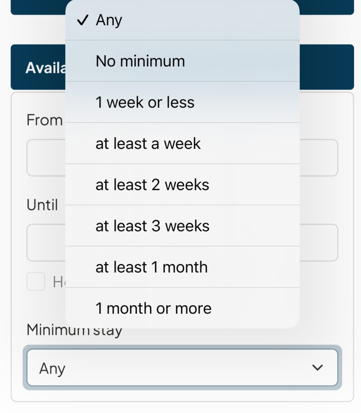Select 'at least a week' option
The width and height of the screenshot is (361, 413).
pyautogui.click(x=148, y=144)
